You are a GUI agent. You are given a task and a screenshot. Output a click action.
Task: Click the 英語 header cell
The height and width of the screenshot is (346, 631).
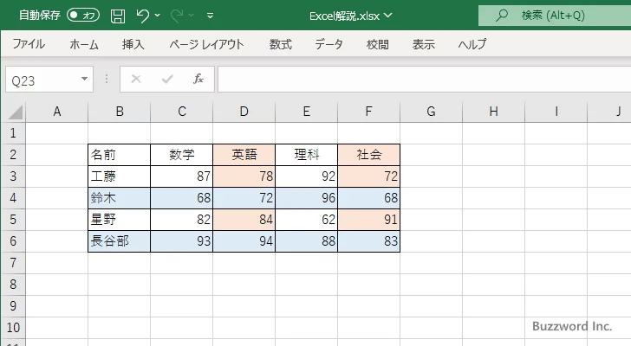(244, 155)
